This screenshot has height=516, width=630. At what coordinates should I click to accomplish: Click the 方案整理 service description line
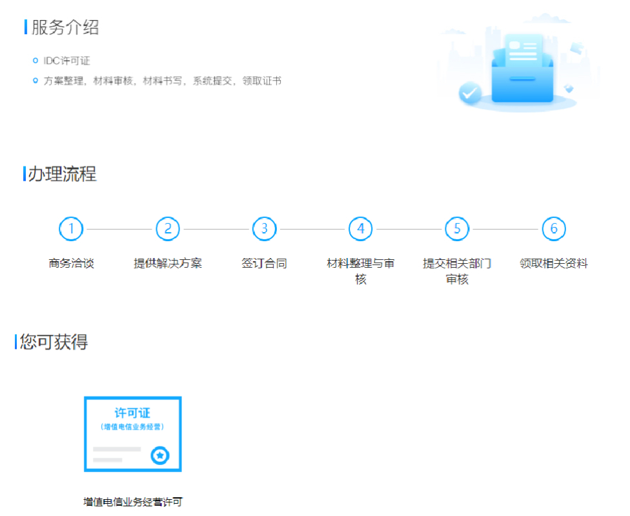tap(162, 81)
